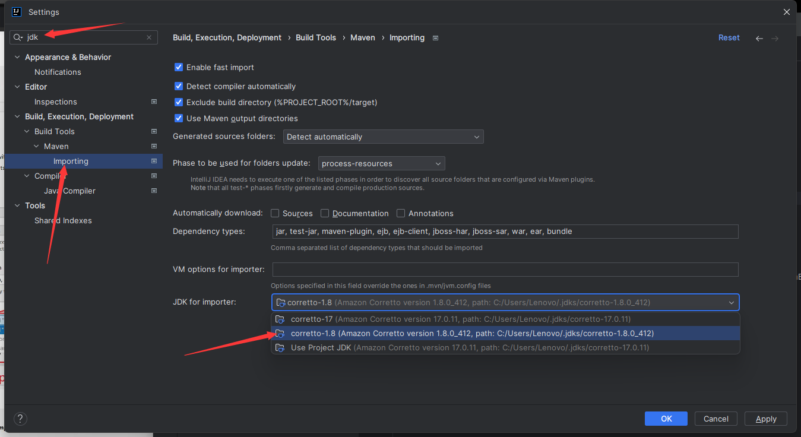Select Importing in the settings tree

coord(83,161)
